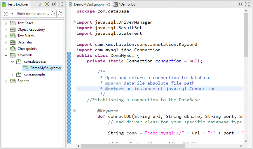Expand the Object Repository node
Screen dimensions: 253x149
[6, 30]
